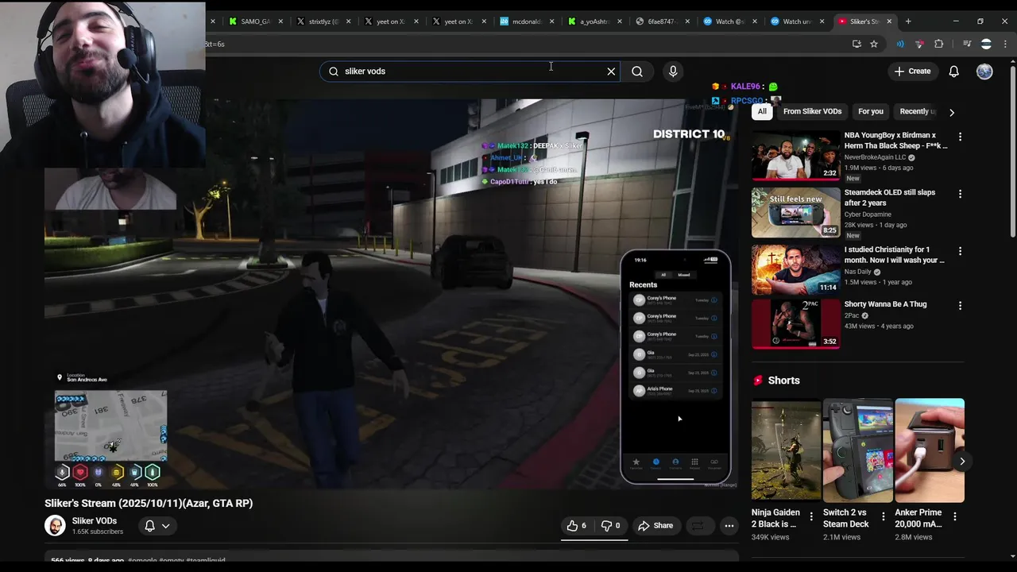The height and width of the screenshot is (572, 1017).
Task: Open the browser profile icon in toolbar
Action: tap(986, 44)
